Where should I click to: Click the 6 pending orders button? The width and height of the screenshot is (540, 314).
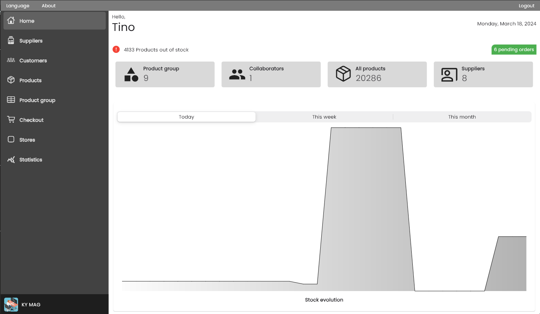[x=514, y=49]
